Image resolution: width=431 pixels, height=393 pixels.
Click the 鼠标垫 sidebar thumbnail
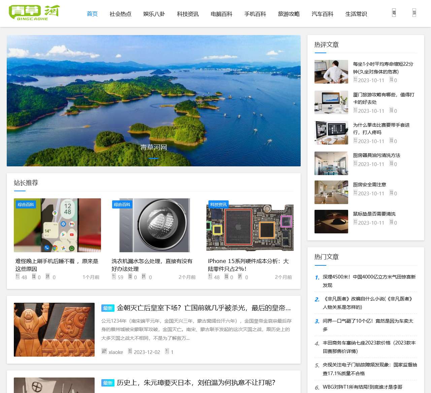click(x=331, y=221)
